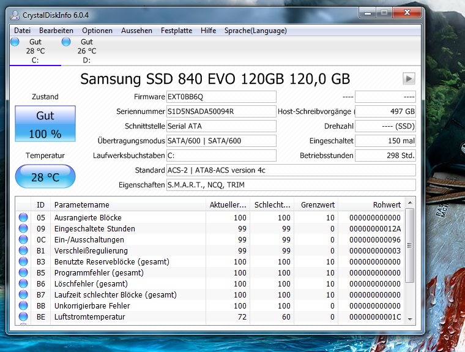Image resolution: width=465 pixels, height=352 pixels.
Task: Select the Laufzeit schlechter Blöcke (gesamt) text
Action: click(116, 294)
